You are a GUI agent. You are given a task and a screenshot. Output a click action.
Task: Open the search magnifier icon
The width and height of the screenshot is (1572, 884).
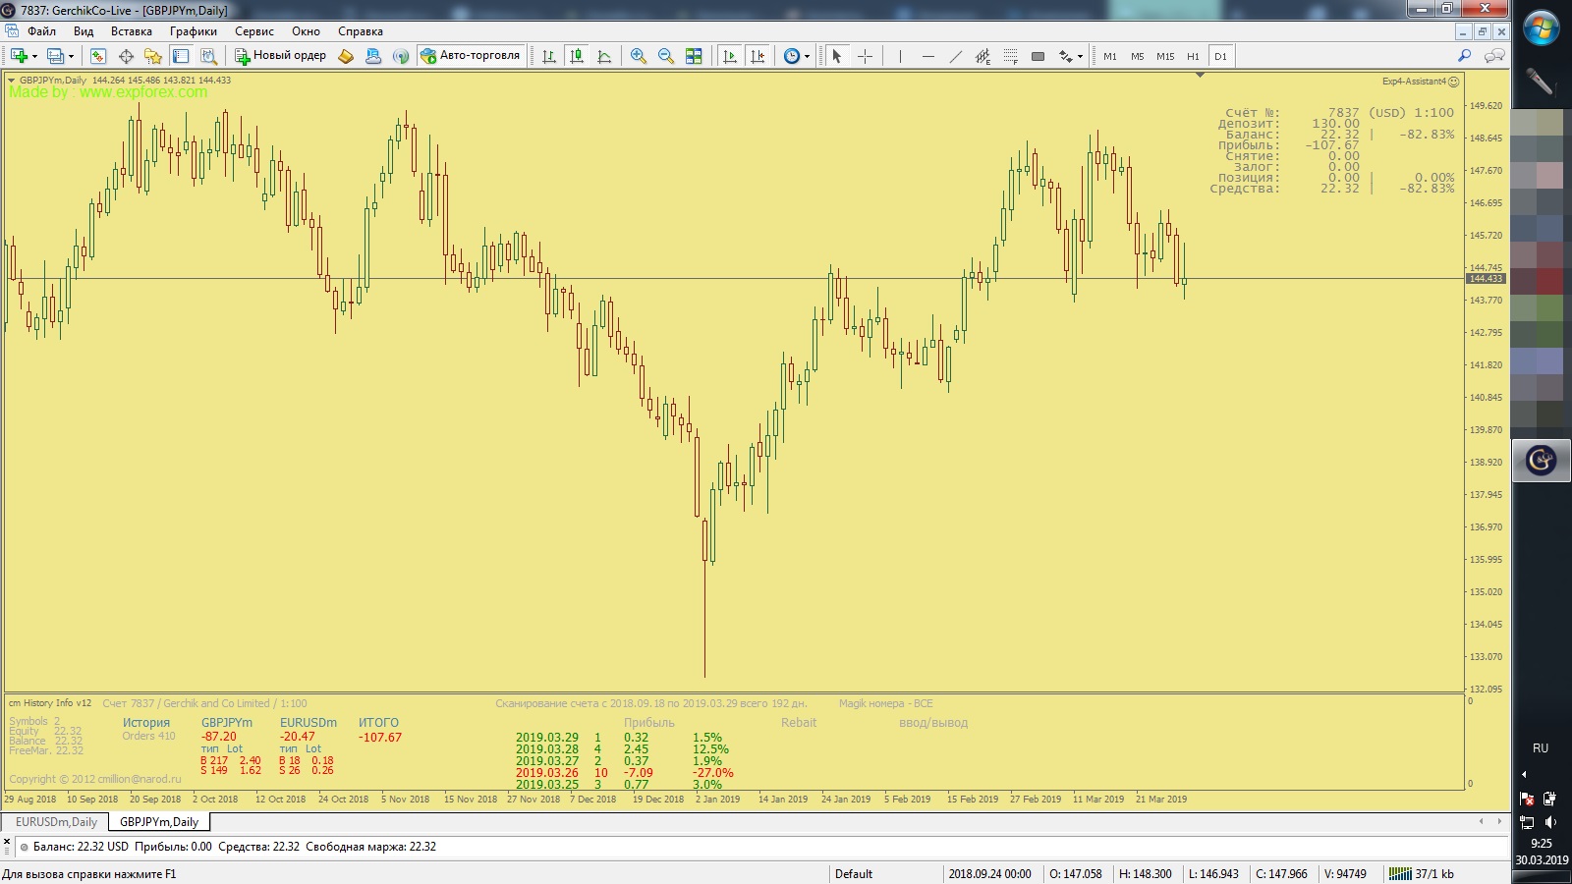click(x=1465, y=56)
